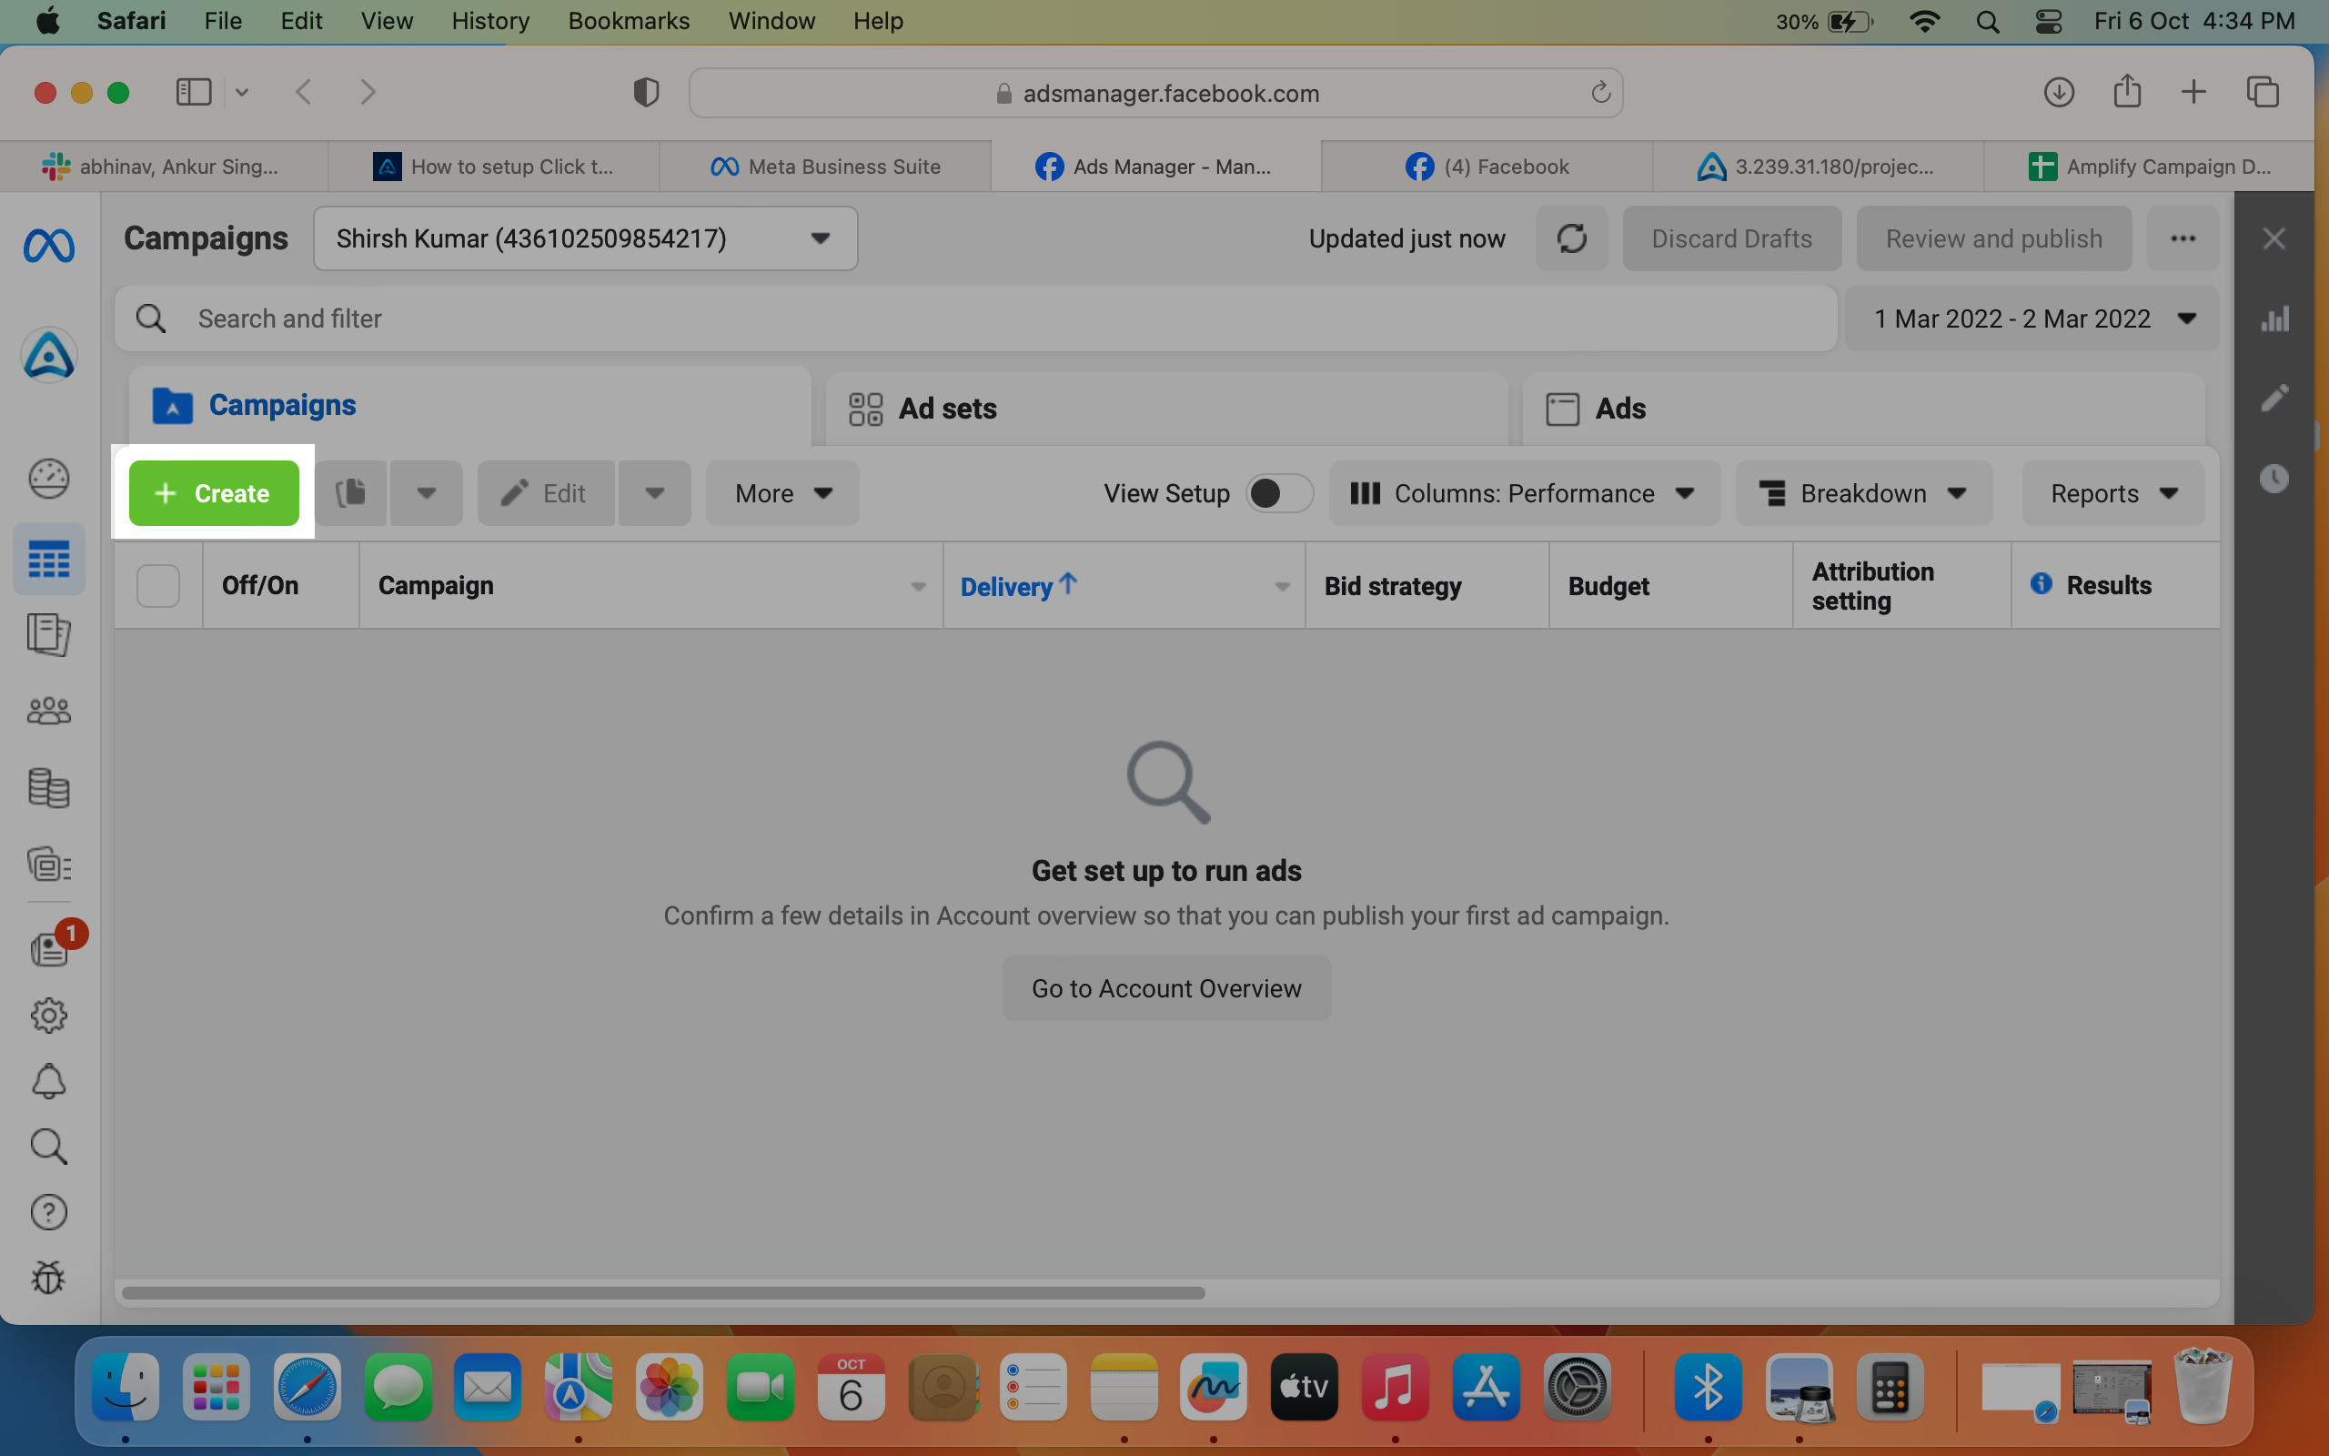The image size is (2329, 1456).
Task: Open the three-dots more options button
Action: [x=2183, y=238]
